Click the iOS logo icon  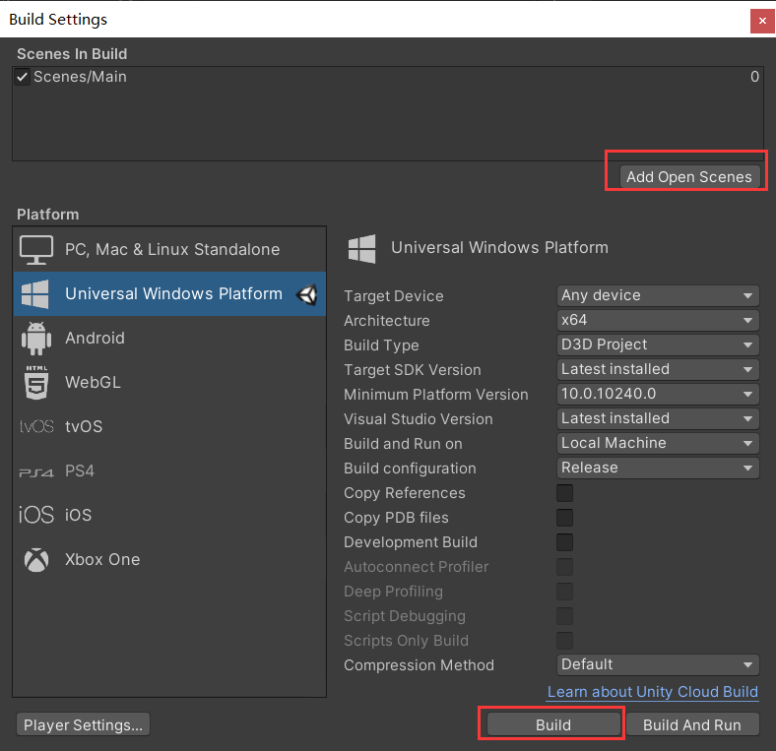36,515
